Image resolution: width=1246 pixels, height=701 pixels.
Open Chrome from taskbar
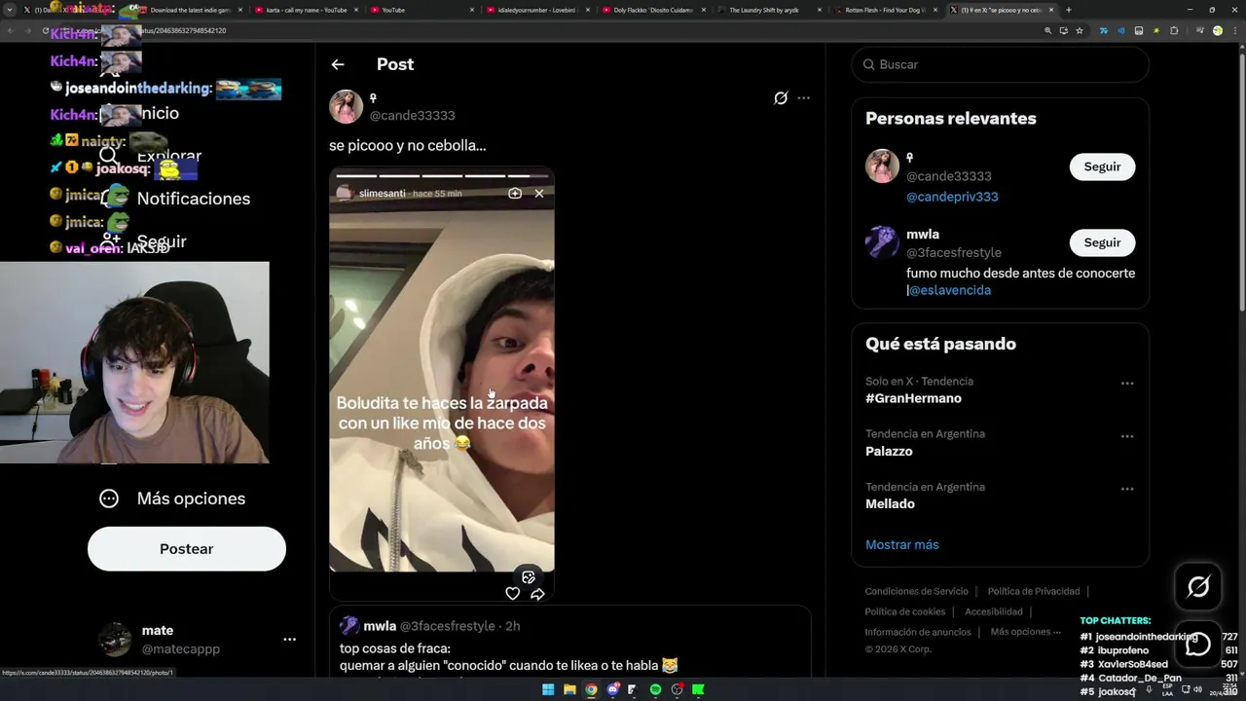click(591, 689)
